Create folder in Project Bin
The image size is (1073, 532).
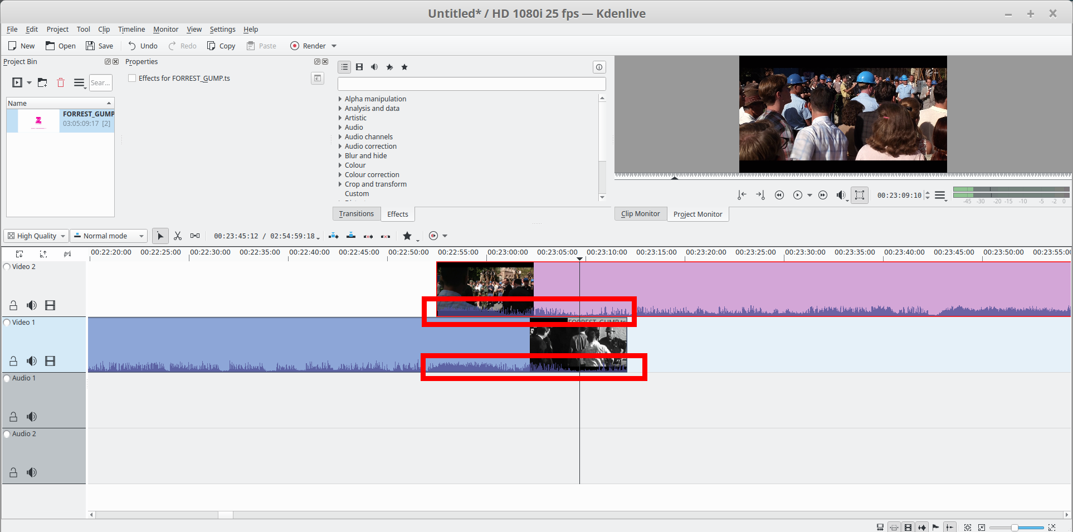pyautogui.click(x=42, y=82)
